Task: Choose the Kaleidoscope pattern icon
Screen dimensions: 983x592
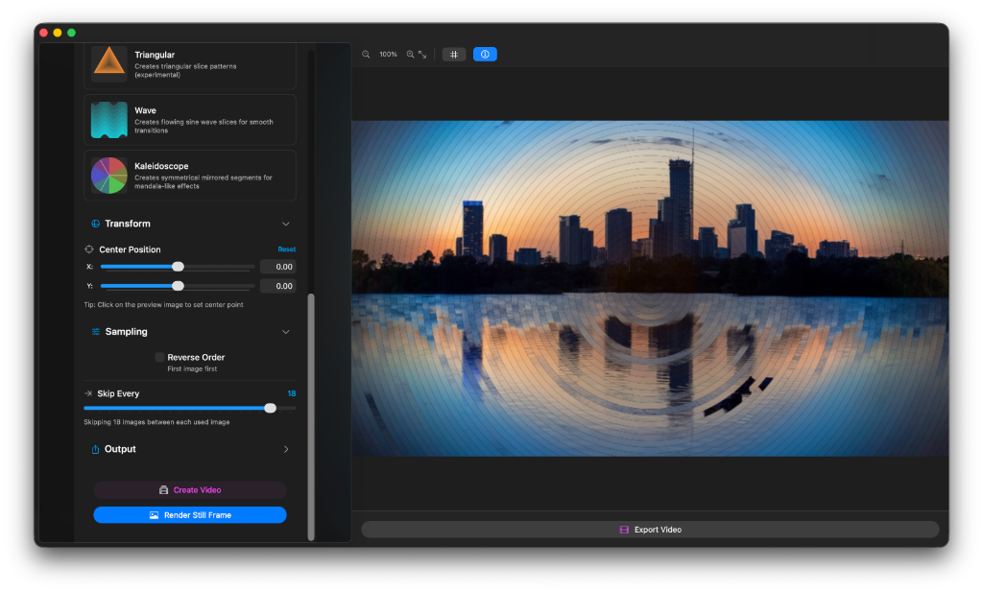Action: point(108,176)
